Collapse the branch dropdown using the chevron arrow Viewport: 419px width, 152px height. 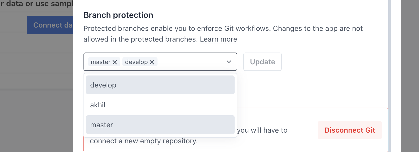(229, 62)
